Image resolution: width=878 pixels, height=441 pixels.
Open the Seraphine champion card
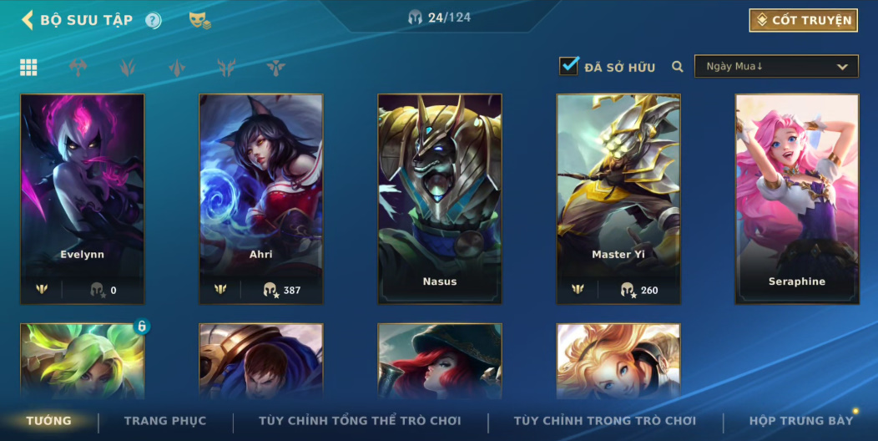797,199
